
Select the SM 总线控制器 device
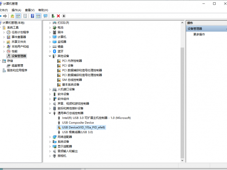click(72, 80)
